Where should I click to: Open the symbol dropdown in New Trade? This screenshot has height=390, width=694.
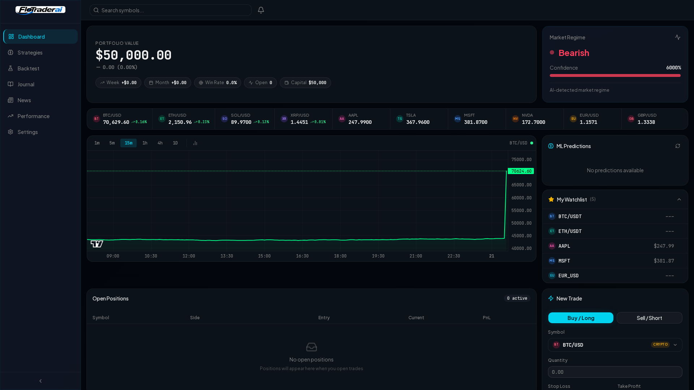[675, 345]
